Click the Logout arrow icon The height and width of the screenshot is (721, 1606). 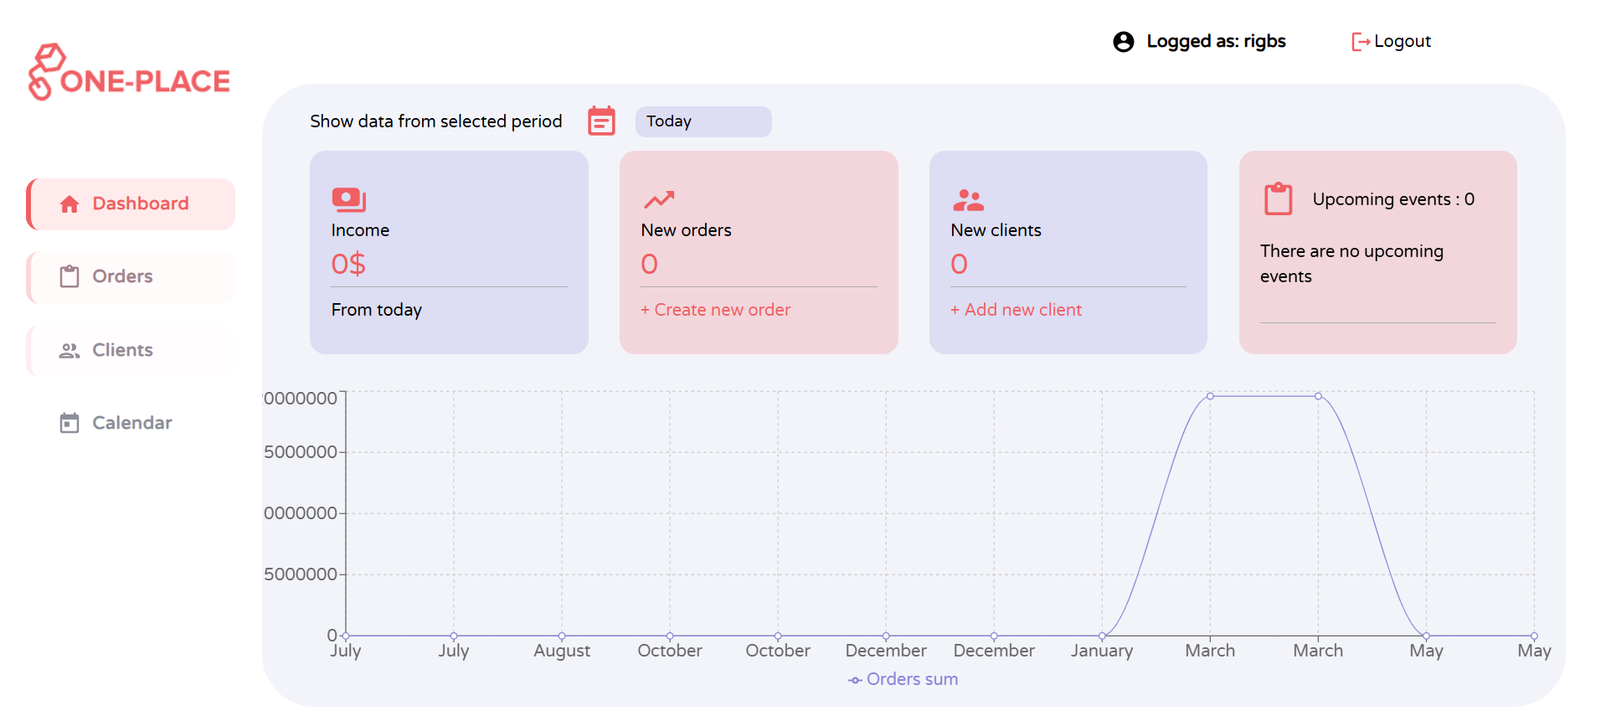click(1361, 42)
